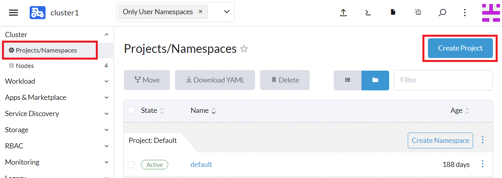The height and width of the screenshot is (178, 502).
Task: Open the hamburger navigation menu
Action: point(13,13)
